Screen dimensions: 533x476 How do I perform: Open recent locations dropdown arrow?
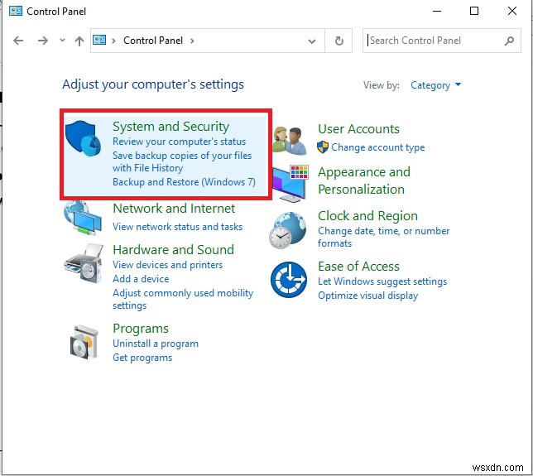pyautogui.click(x=61, y=41)
